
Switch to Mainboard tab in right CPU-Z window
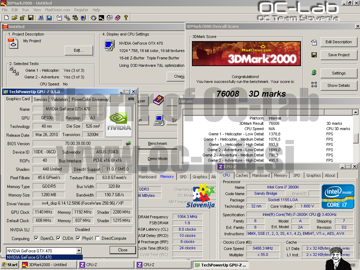tap(261, 175)
